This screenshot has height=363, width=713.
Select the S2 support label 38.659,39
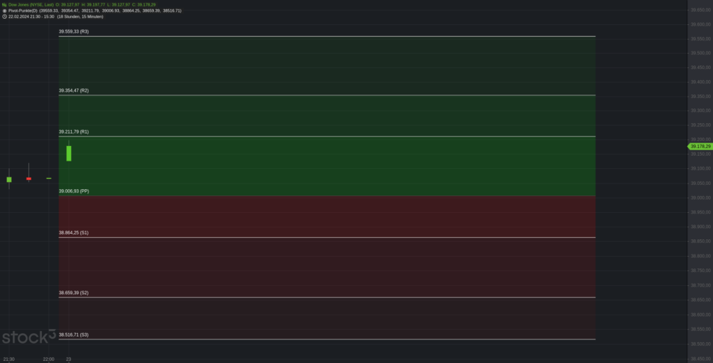coord(74,293)
